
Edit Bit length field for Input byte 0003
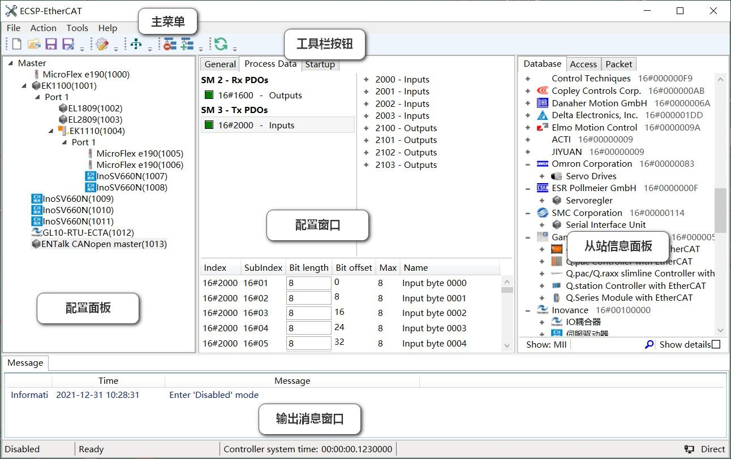point(309,328)
